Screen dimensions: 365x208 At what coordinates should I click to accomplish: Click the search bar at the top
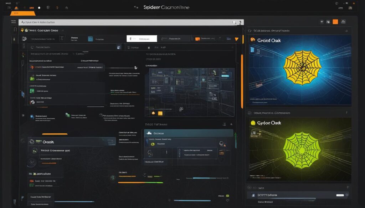[x=131, y=22]
